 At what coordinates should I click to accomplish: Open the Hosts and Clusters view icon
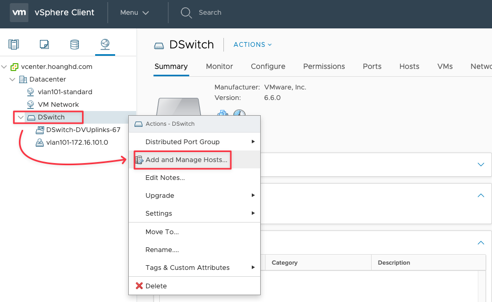coord(14,44)
